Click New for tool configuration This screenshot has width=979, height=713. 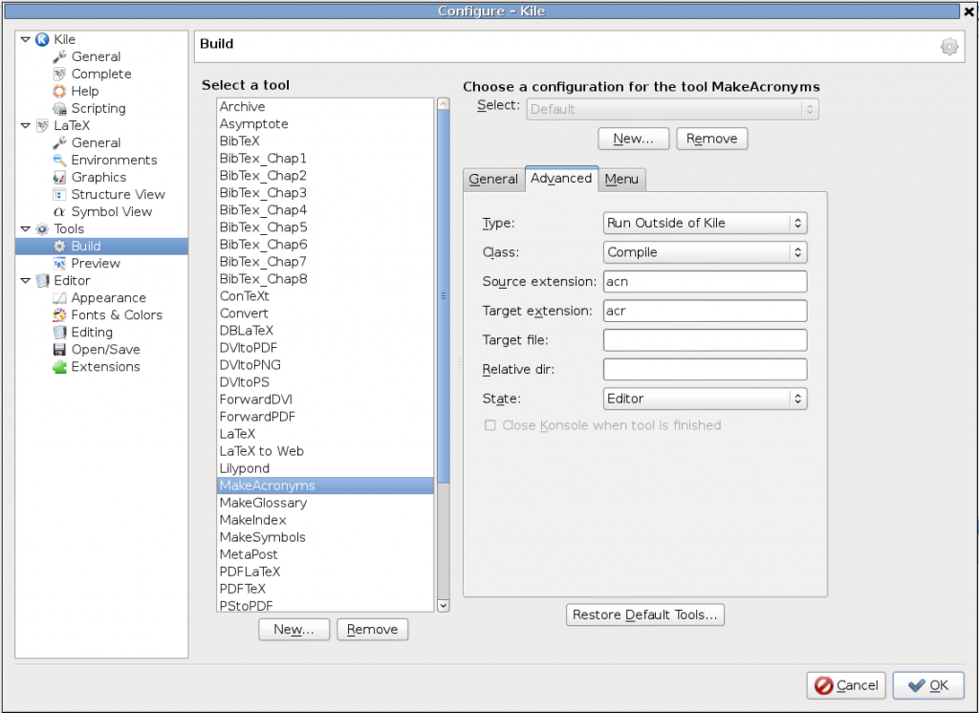(x=633, y=139)
